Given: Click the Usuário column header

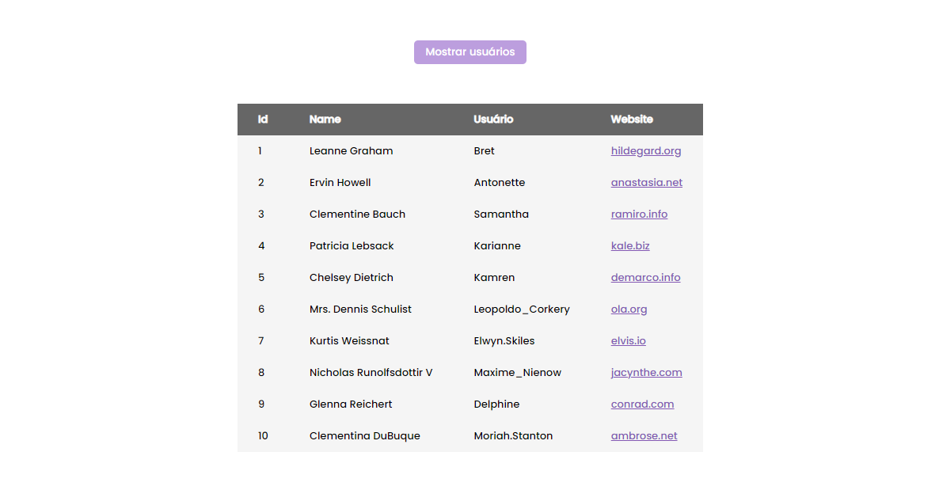Looking at the screenshot, I should 493,120.
